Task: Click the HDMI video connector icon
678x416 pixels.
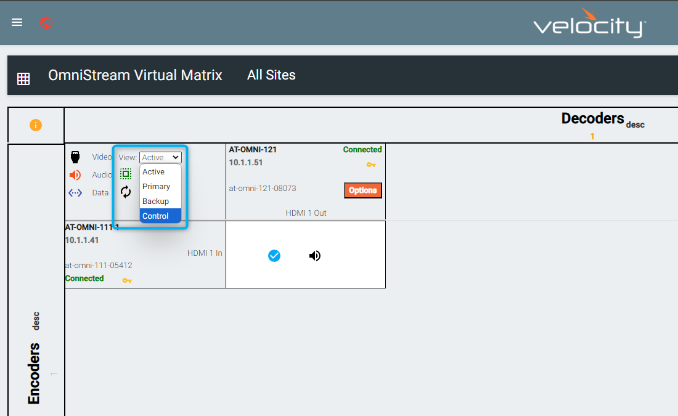Action: [x=75, y=157]
